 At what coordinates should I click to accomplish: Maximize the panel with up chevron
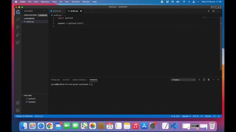[x=214, y=80]
